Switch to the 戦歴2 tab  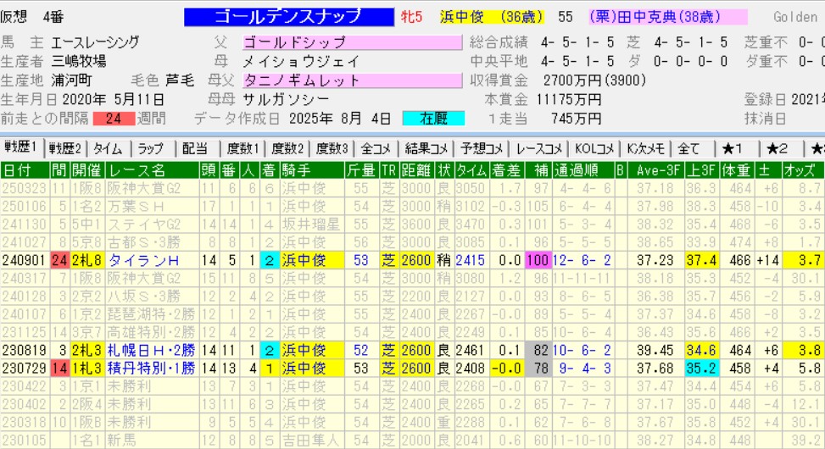tap(66, 148)
